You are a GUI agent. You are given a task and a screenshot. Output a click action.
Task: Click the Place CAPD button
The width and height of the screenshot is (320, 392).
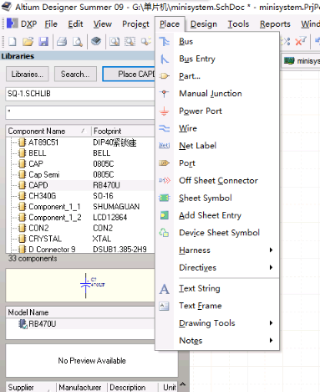tap(129, 74)
